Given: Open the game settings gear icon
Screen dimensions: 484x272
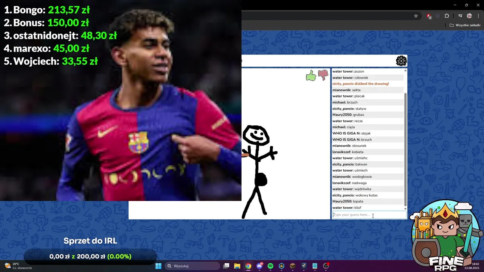Looking at the screenshot, I should [401, 60].
